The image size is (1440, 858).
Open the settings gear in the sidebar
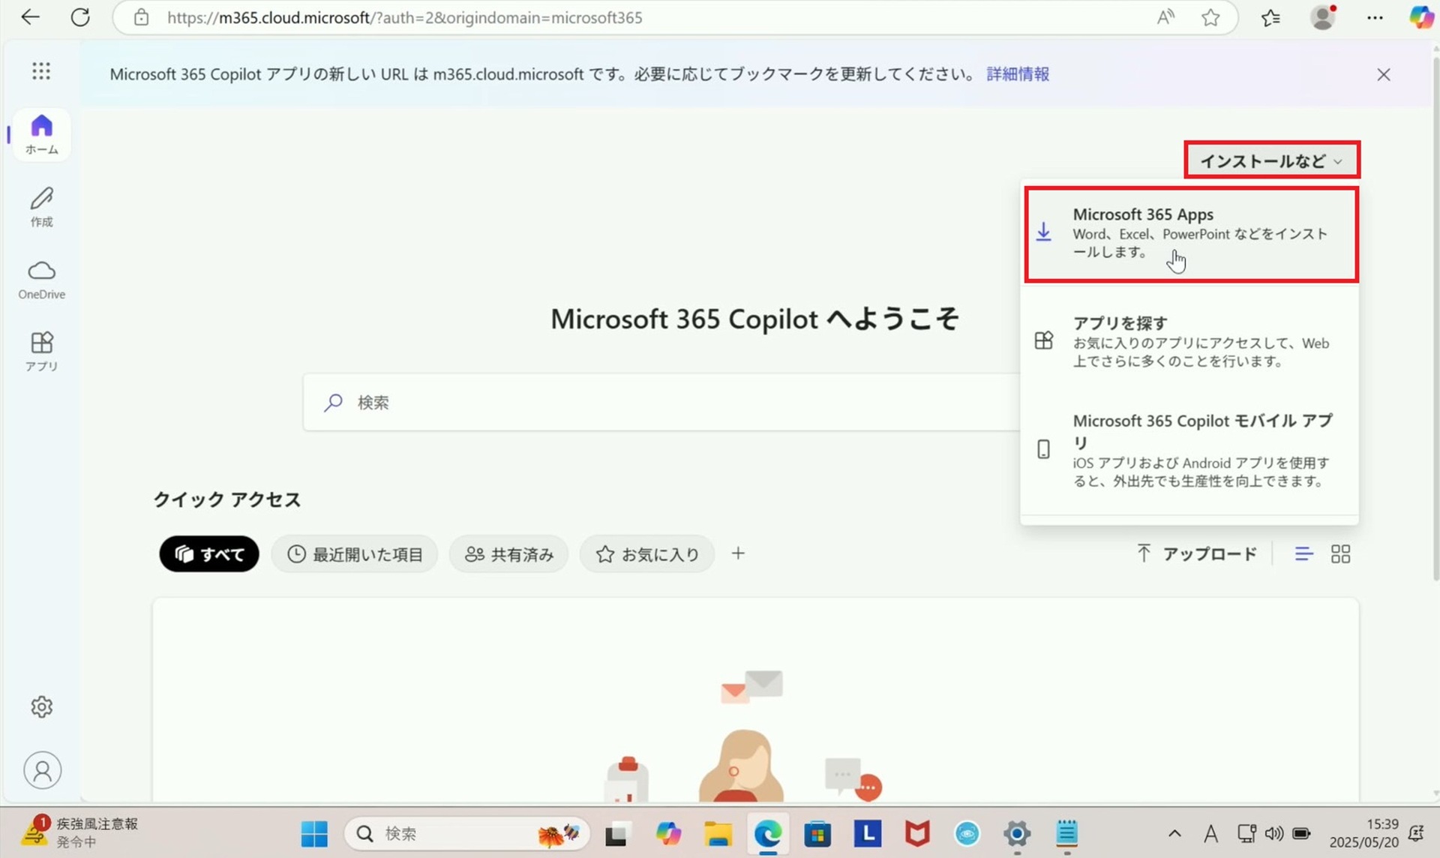[42, 706]
